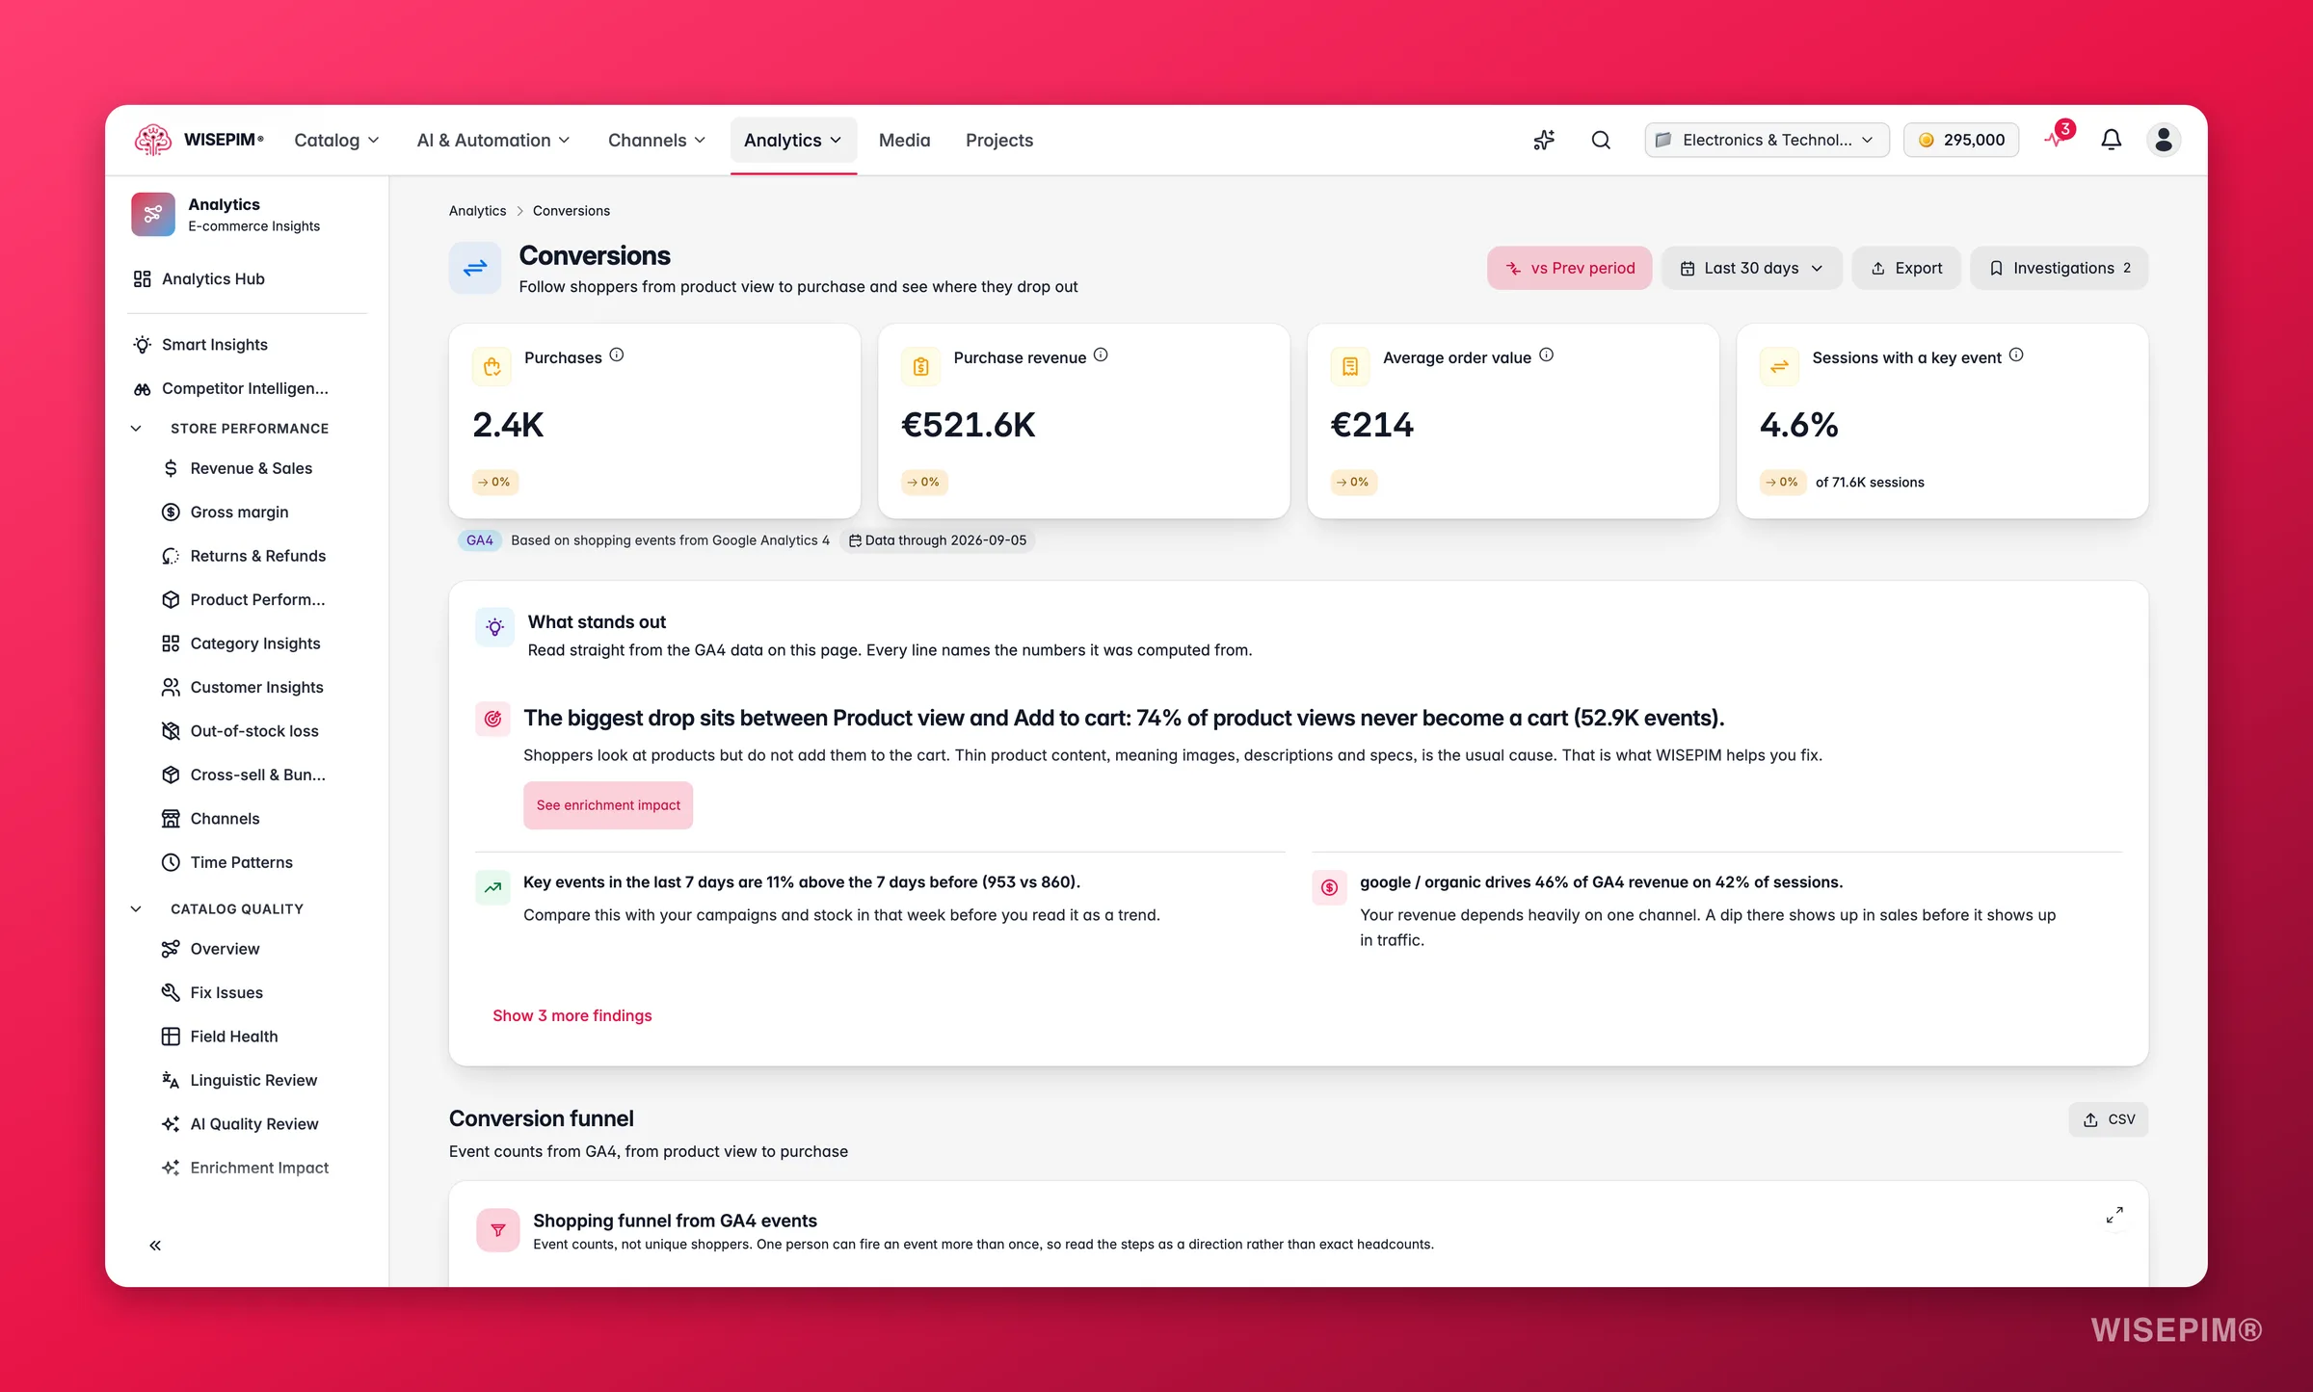Open the notifications bell
Image resolution: width=2313 pixels, height=1392 pixels.
point(2111,140)
